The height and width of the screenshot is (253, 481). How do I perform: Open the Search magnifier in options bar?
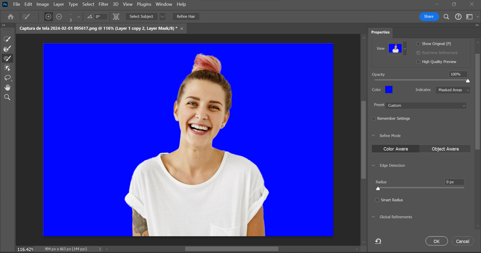[x=446, y=16]
